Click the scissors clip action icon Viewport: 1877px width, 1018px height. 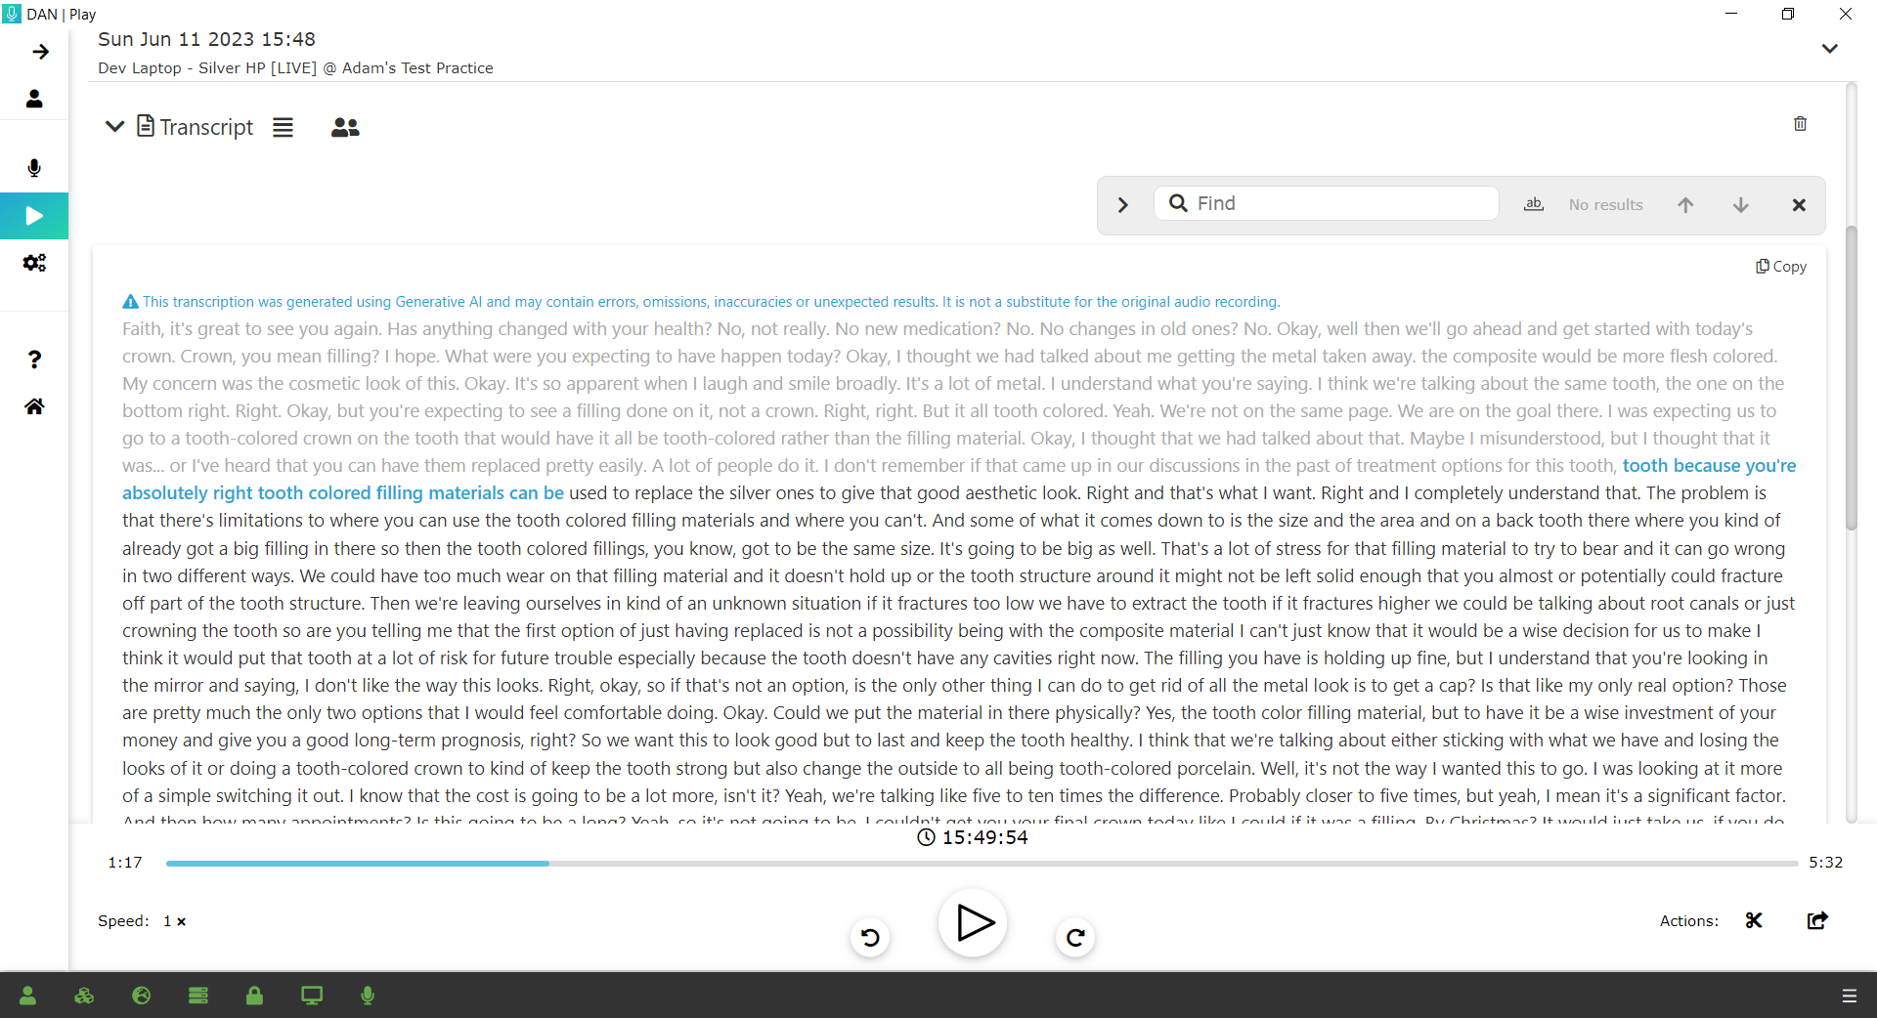[x=1754, y=920]
